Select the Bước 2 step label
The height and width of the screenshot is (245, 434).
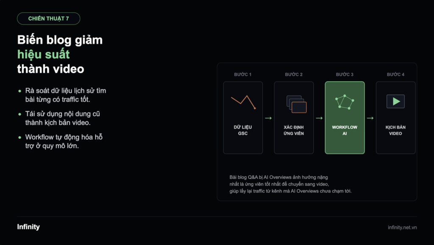tap(294, 74)
